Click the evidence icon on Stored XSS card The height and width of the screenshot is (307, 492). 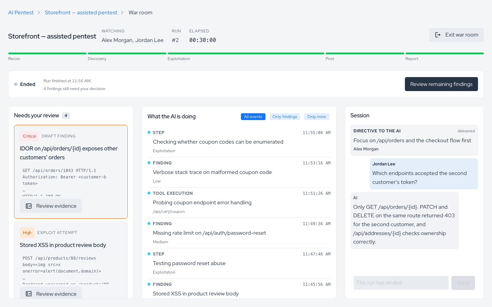29,294
